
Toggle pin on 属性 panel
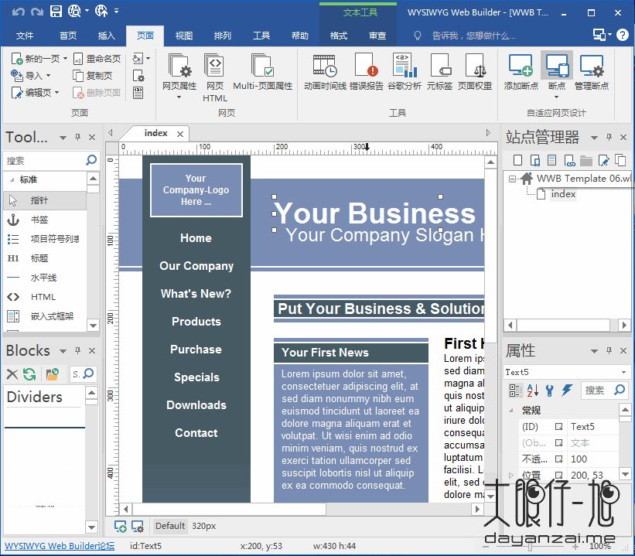coord(609,350)
